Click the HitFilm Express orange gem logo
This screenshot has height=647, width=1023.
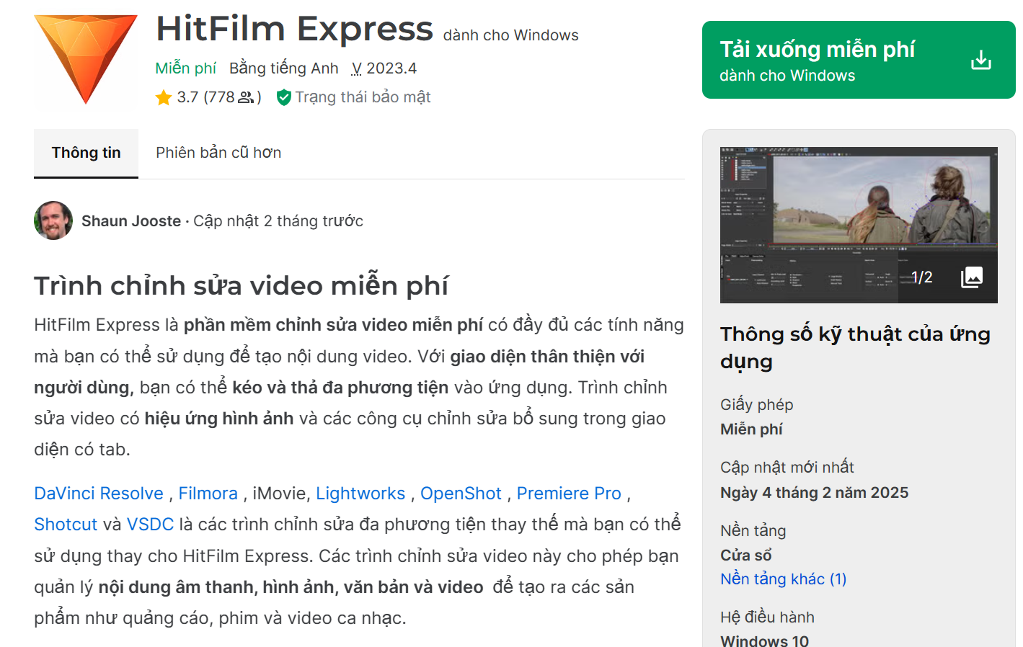tap(85, 59)
